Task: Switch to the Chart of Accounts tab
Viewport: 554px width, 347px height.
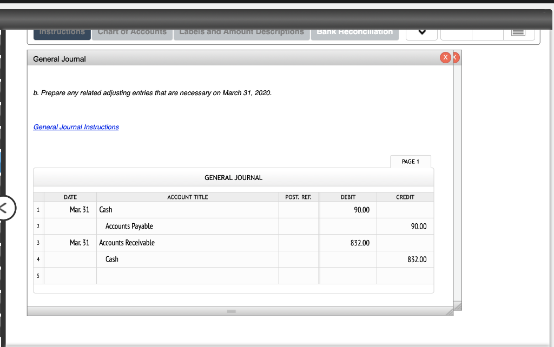Action: click(x=132, y=31)
